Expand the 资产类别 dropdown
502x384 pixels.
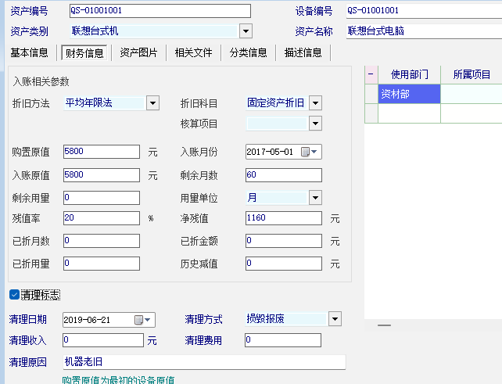point(246,31)
